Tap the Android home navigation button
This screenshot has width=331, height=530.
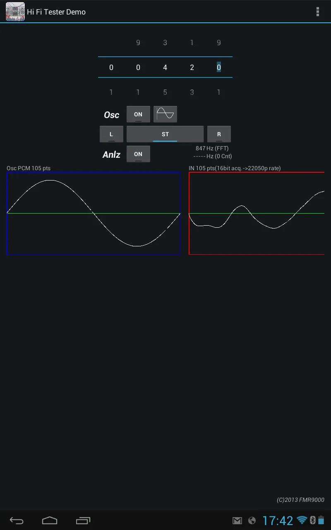click(x=50, y=520)
